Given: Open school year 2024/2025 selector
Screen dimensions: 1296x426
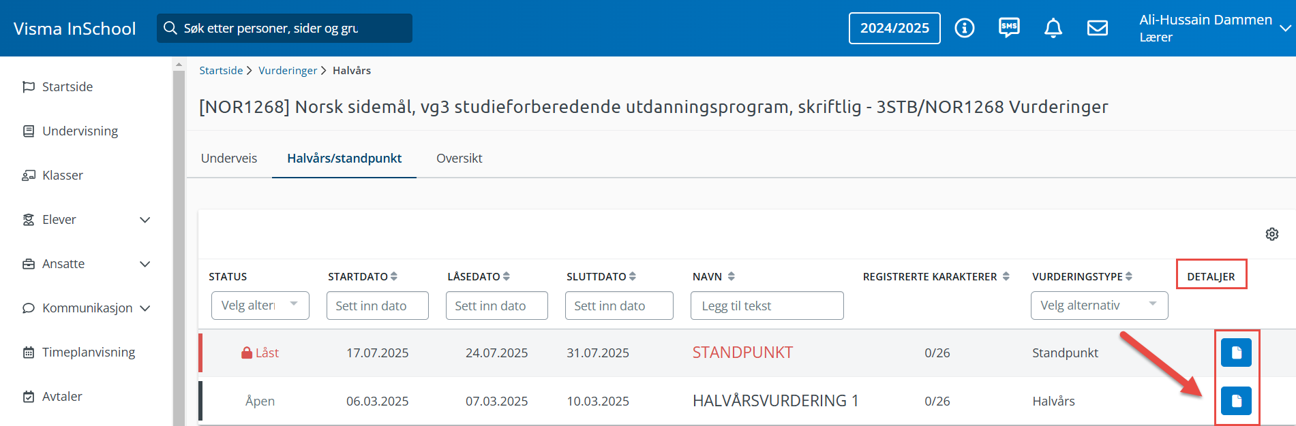Looking at the screenshot, I should click(894, 28).
